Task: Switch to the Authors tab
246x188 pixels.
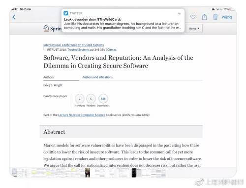Action: 48,77
